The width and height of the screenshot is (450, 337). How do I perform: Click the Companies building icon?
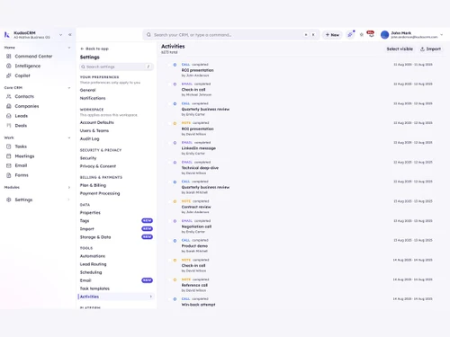(9, 106)
